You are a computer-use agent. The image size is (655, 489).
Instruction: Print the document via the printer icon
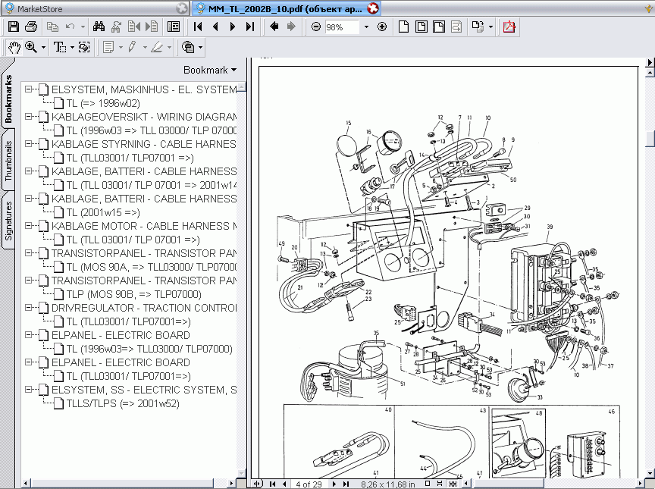(30, 26)
